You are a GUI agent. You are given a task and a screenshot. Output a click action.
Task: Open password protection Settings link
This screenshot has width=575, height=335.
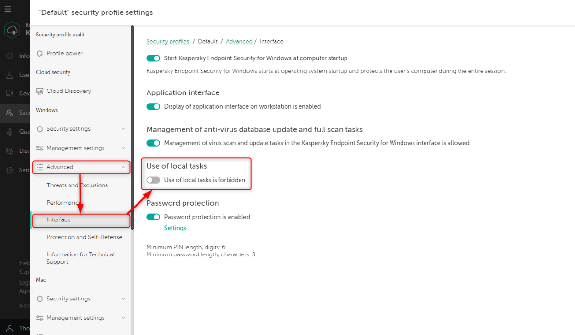(177, 228)
